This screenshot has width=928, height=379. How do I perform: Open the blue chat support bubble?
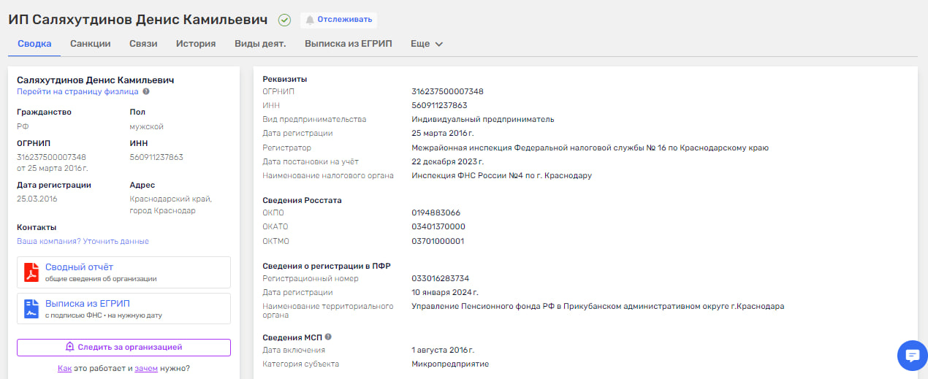(912, 356)
